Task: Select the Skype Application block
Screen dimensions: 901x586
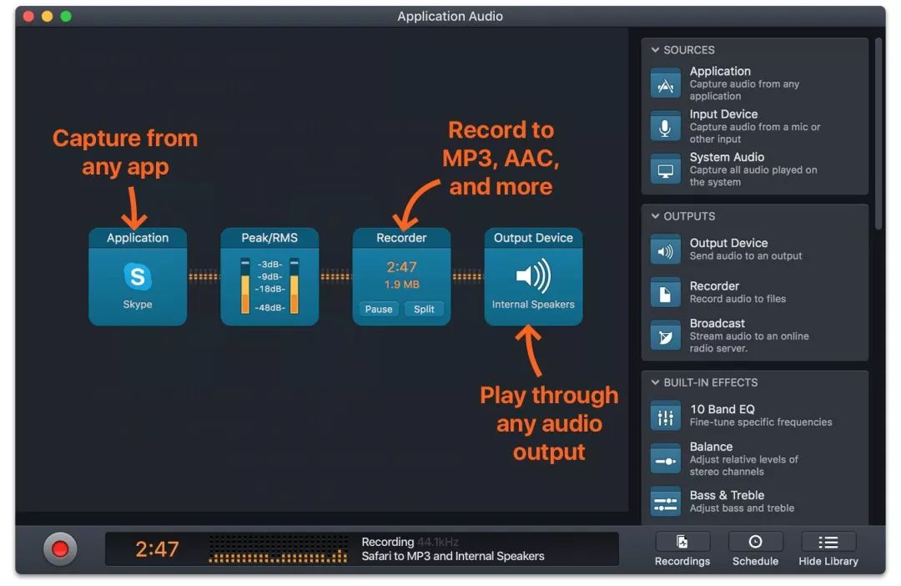Action: click(x=138, y=277)
